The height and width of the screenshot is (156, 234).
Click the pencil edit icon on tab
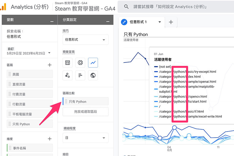pos(124,22)
